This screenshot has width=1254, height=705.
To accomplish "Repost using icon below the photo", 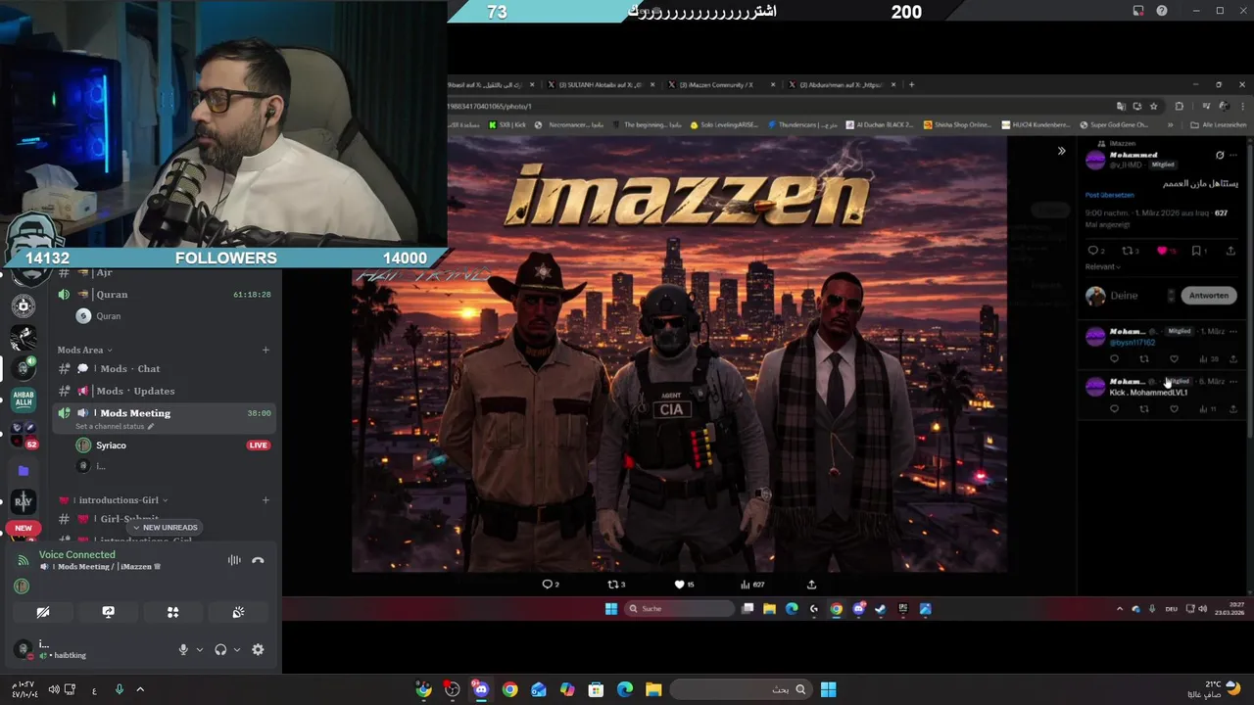I will [614, 585].
